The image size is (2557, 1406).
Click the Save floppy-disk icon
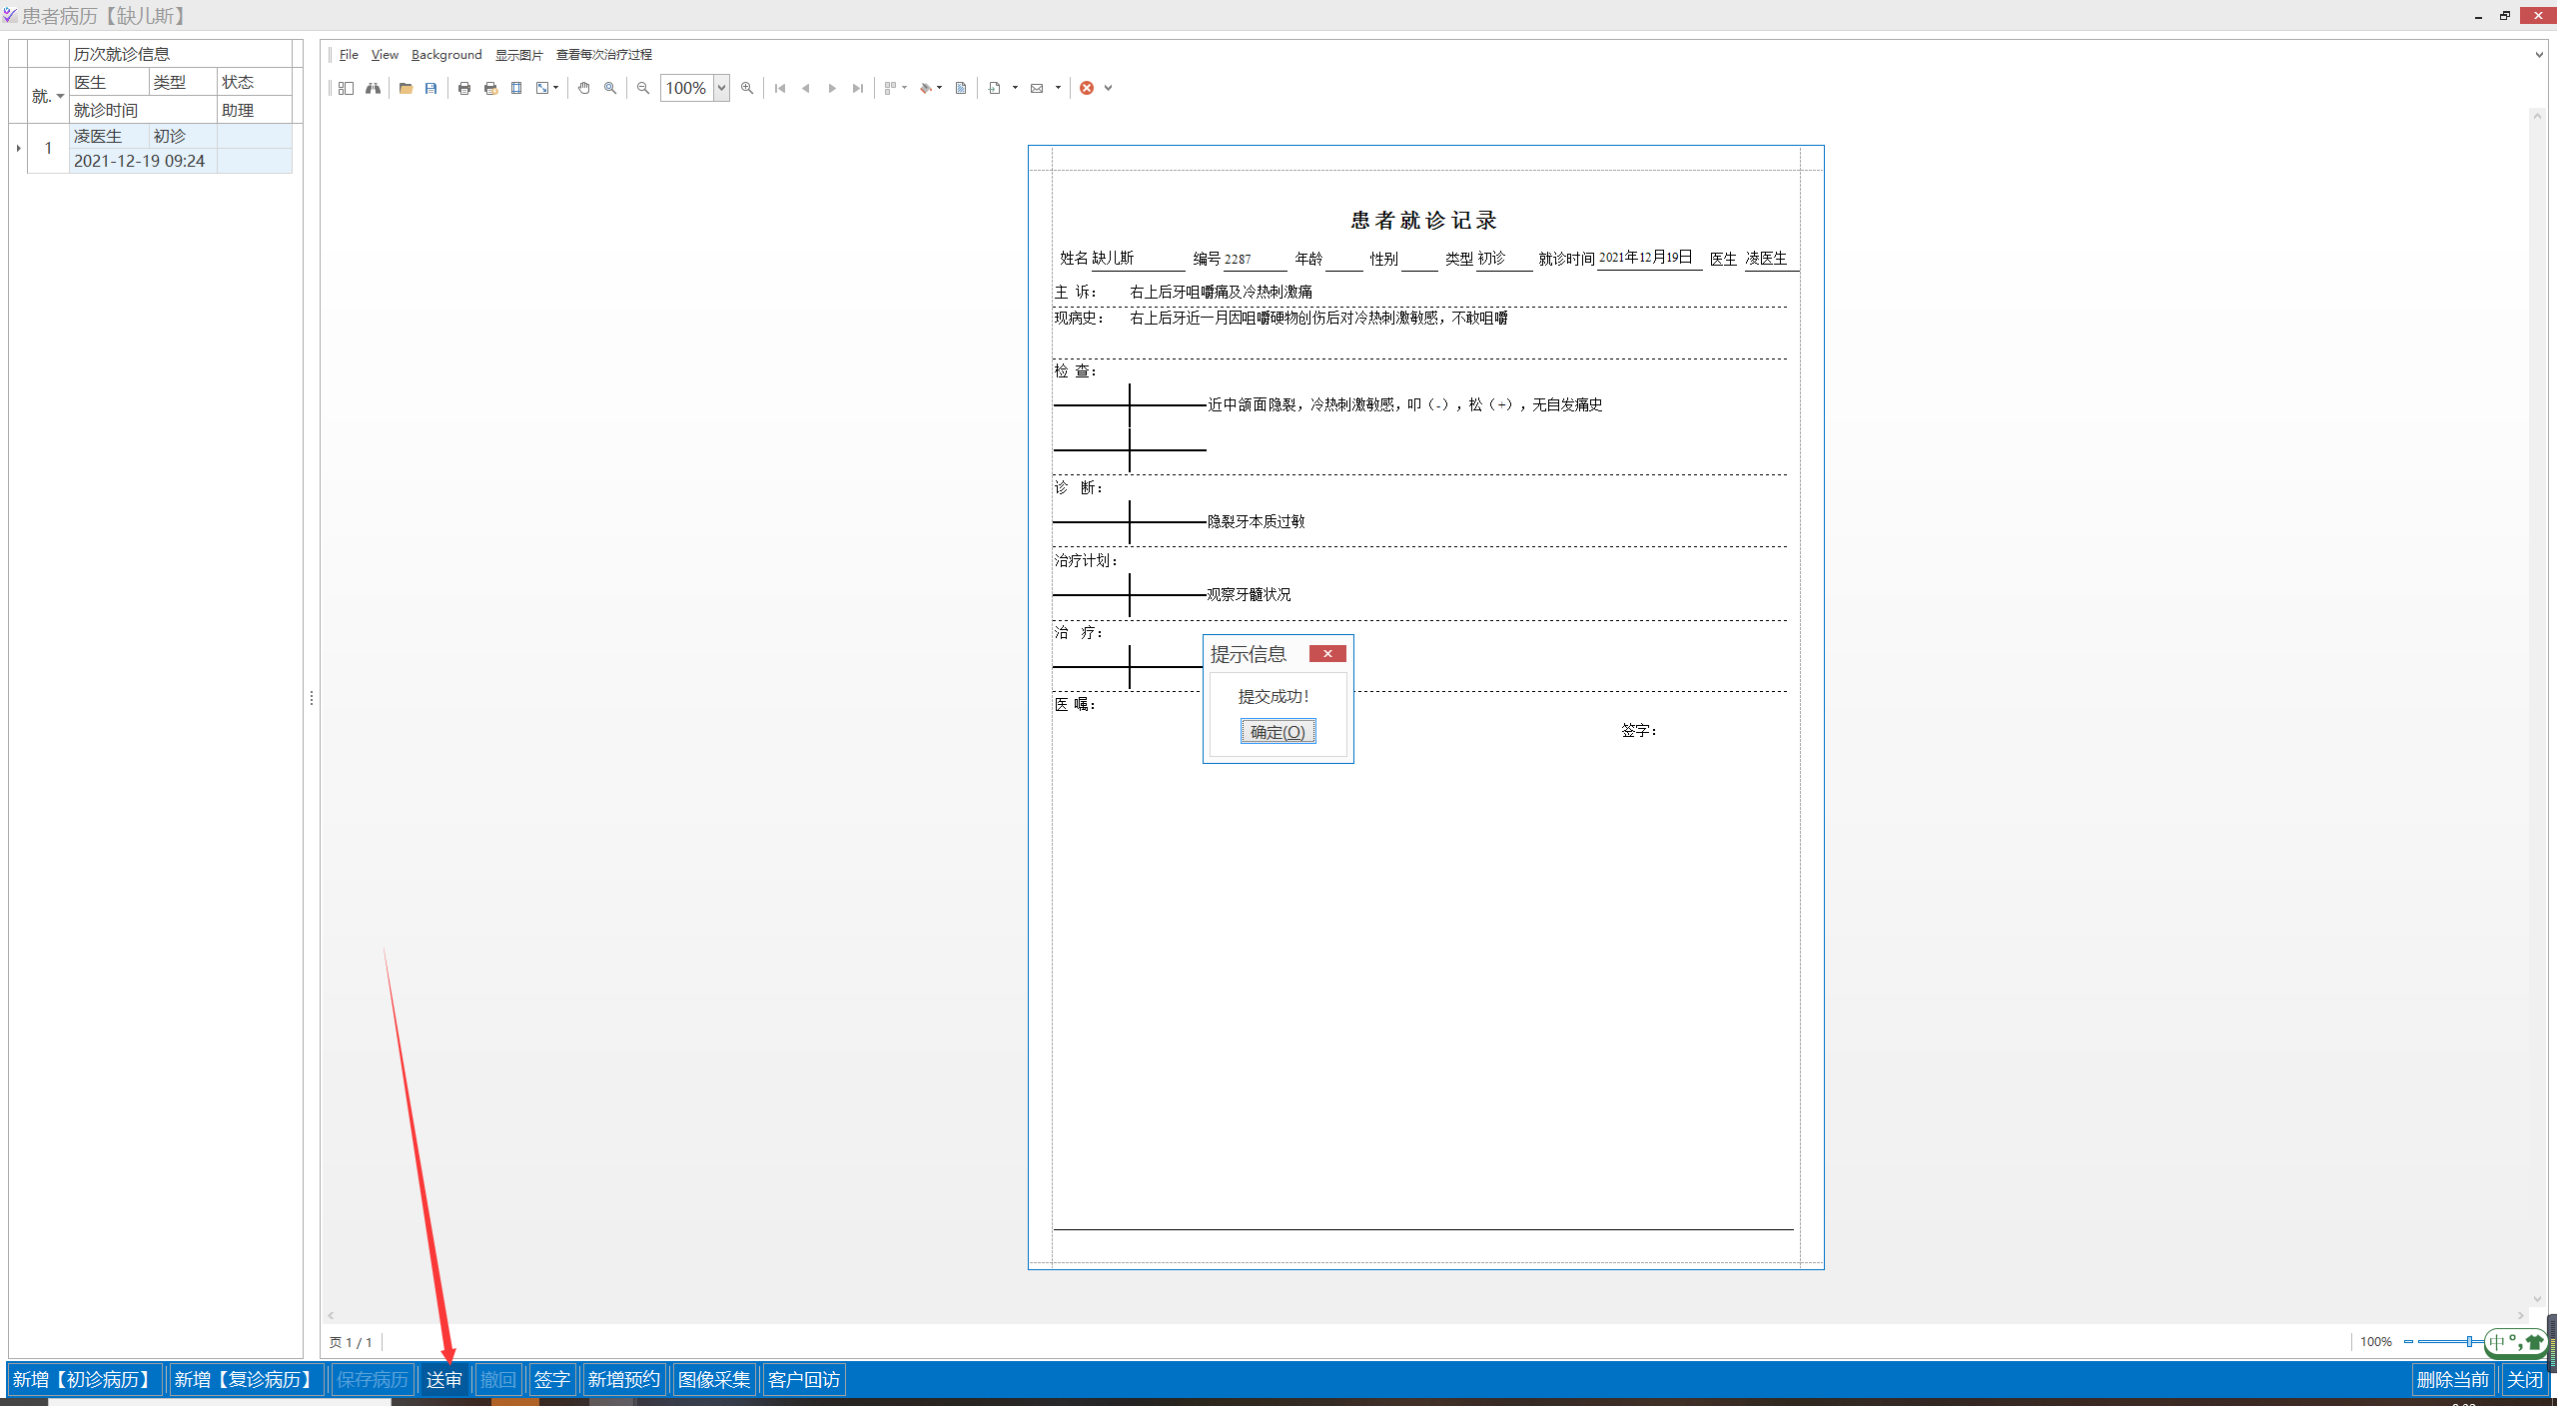(430, 88)
